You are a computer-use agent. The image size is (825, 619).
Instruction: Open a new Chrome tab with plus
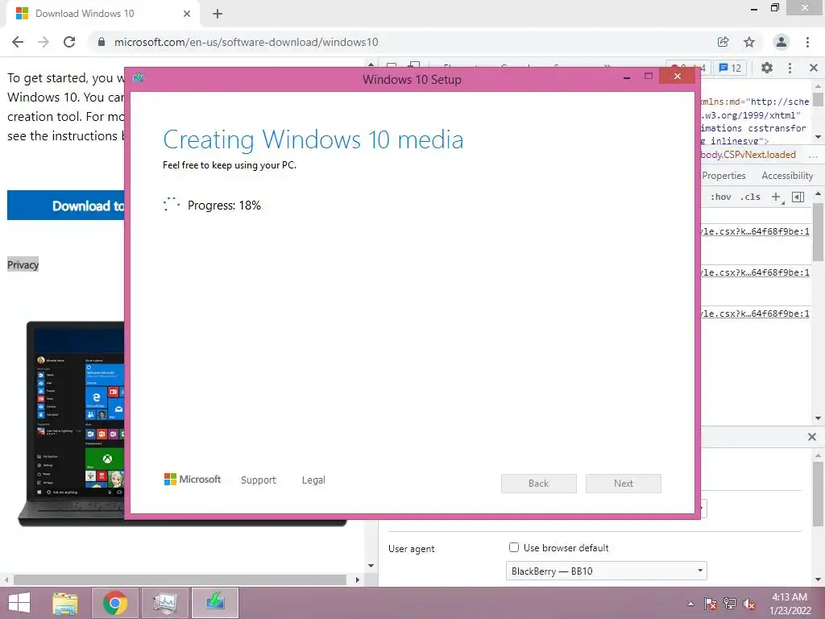click(x=218, y=14)
